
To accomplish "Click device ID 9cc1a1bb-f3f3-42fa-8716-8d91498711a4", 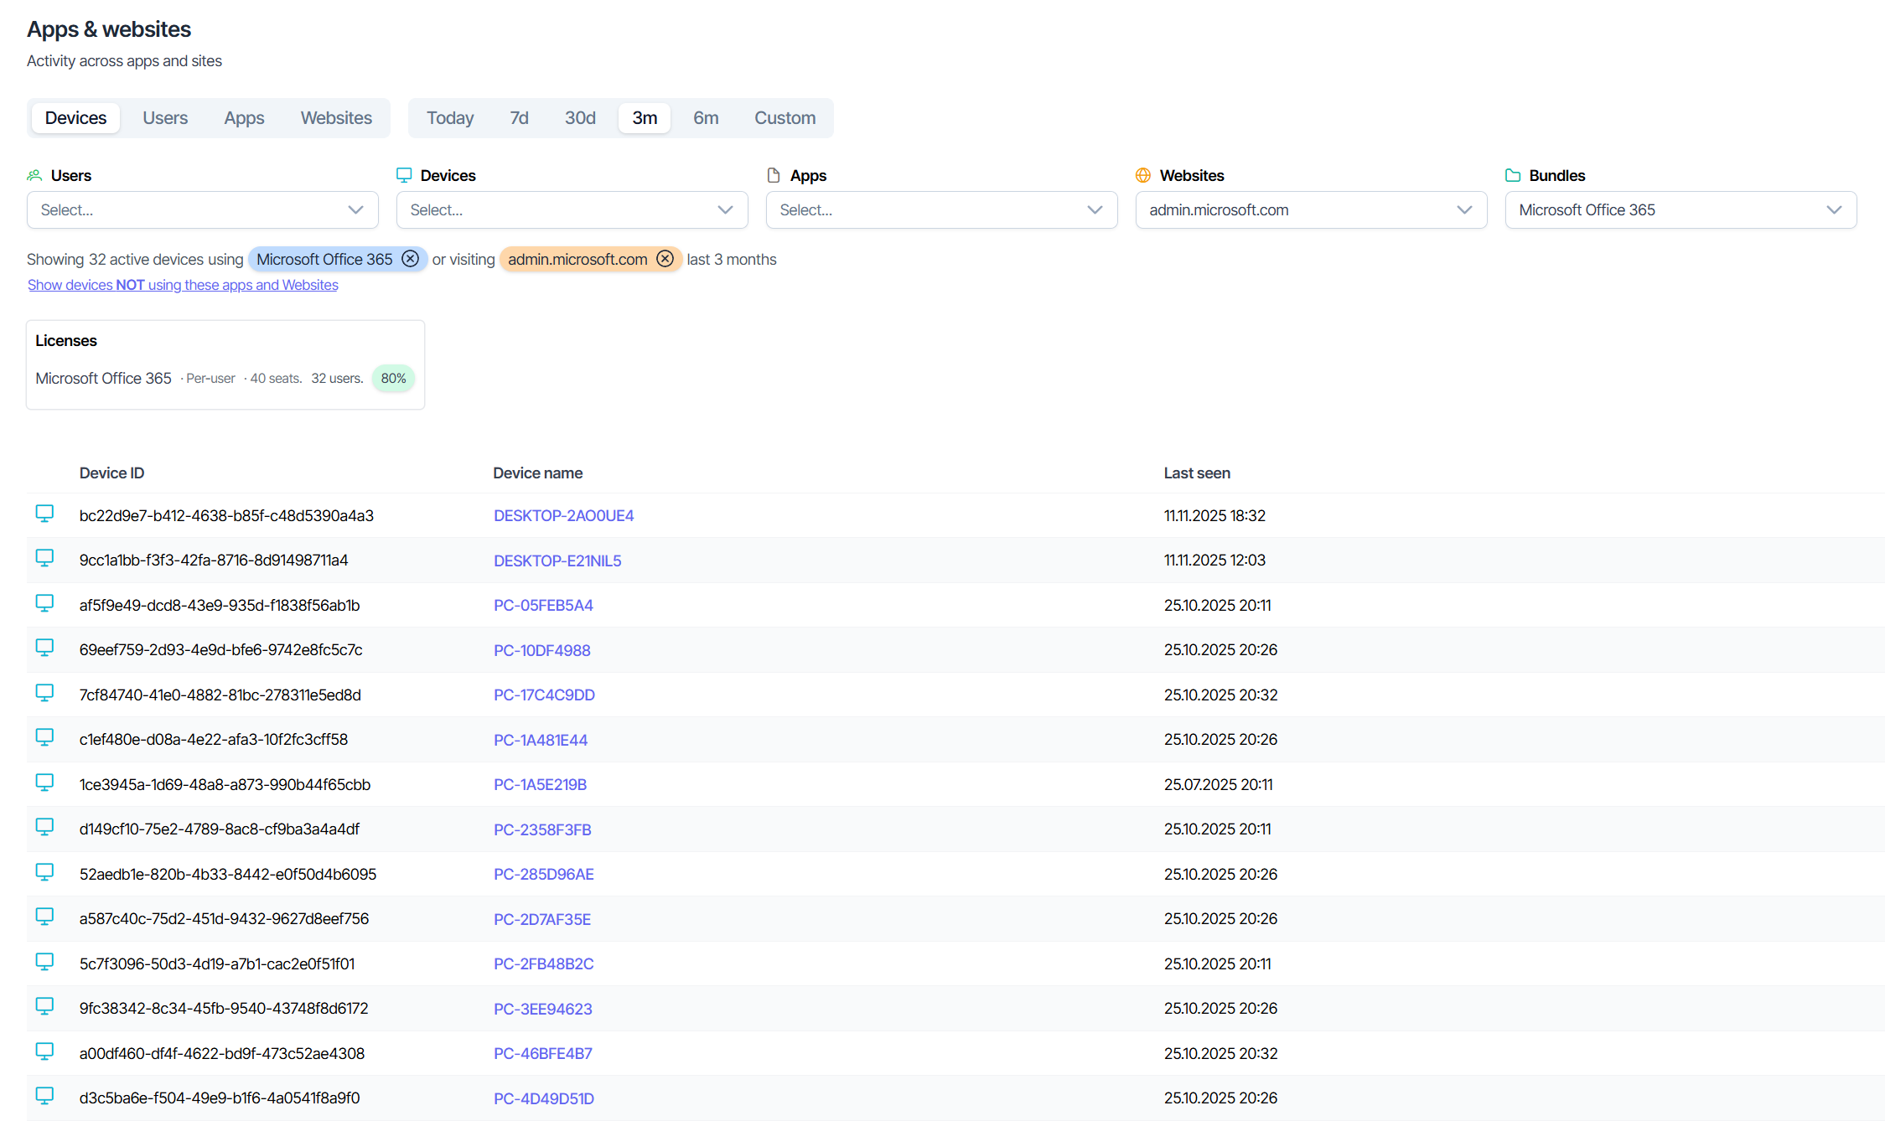I will coord(214,560).
